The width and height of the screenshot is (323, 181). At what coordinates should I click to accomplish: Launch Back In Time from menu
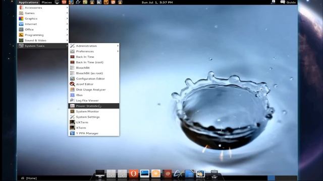pyautogui.click(x=94, y=57)
